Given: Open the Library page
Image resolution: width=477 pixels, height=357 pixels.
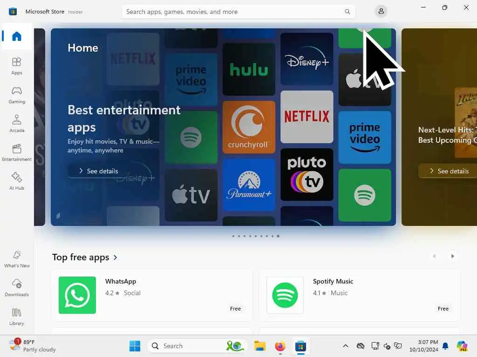Looking at the screenshot, I should tap(17, 317).
